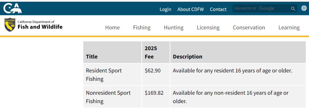Viewport: 309px width, 108px height.
Task: Open the Licensing menu
Action: [208, 27]
